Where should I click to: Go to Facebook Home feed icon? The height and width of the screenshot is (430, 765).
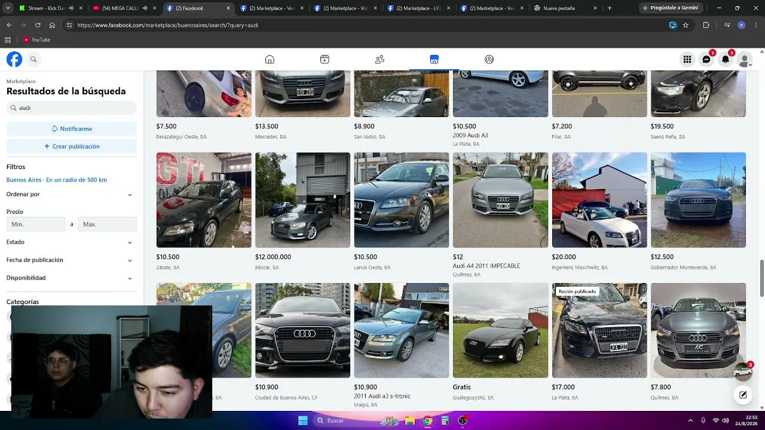point(270,59)
